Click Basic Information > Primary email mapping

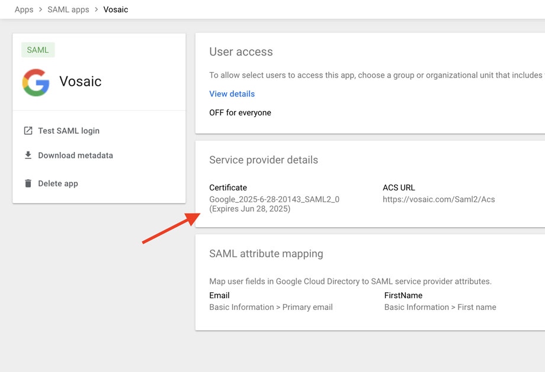(x=271, y=307)
